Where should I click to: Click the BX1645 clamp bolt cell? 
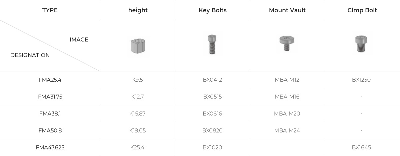[x=361, y=147]
